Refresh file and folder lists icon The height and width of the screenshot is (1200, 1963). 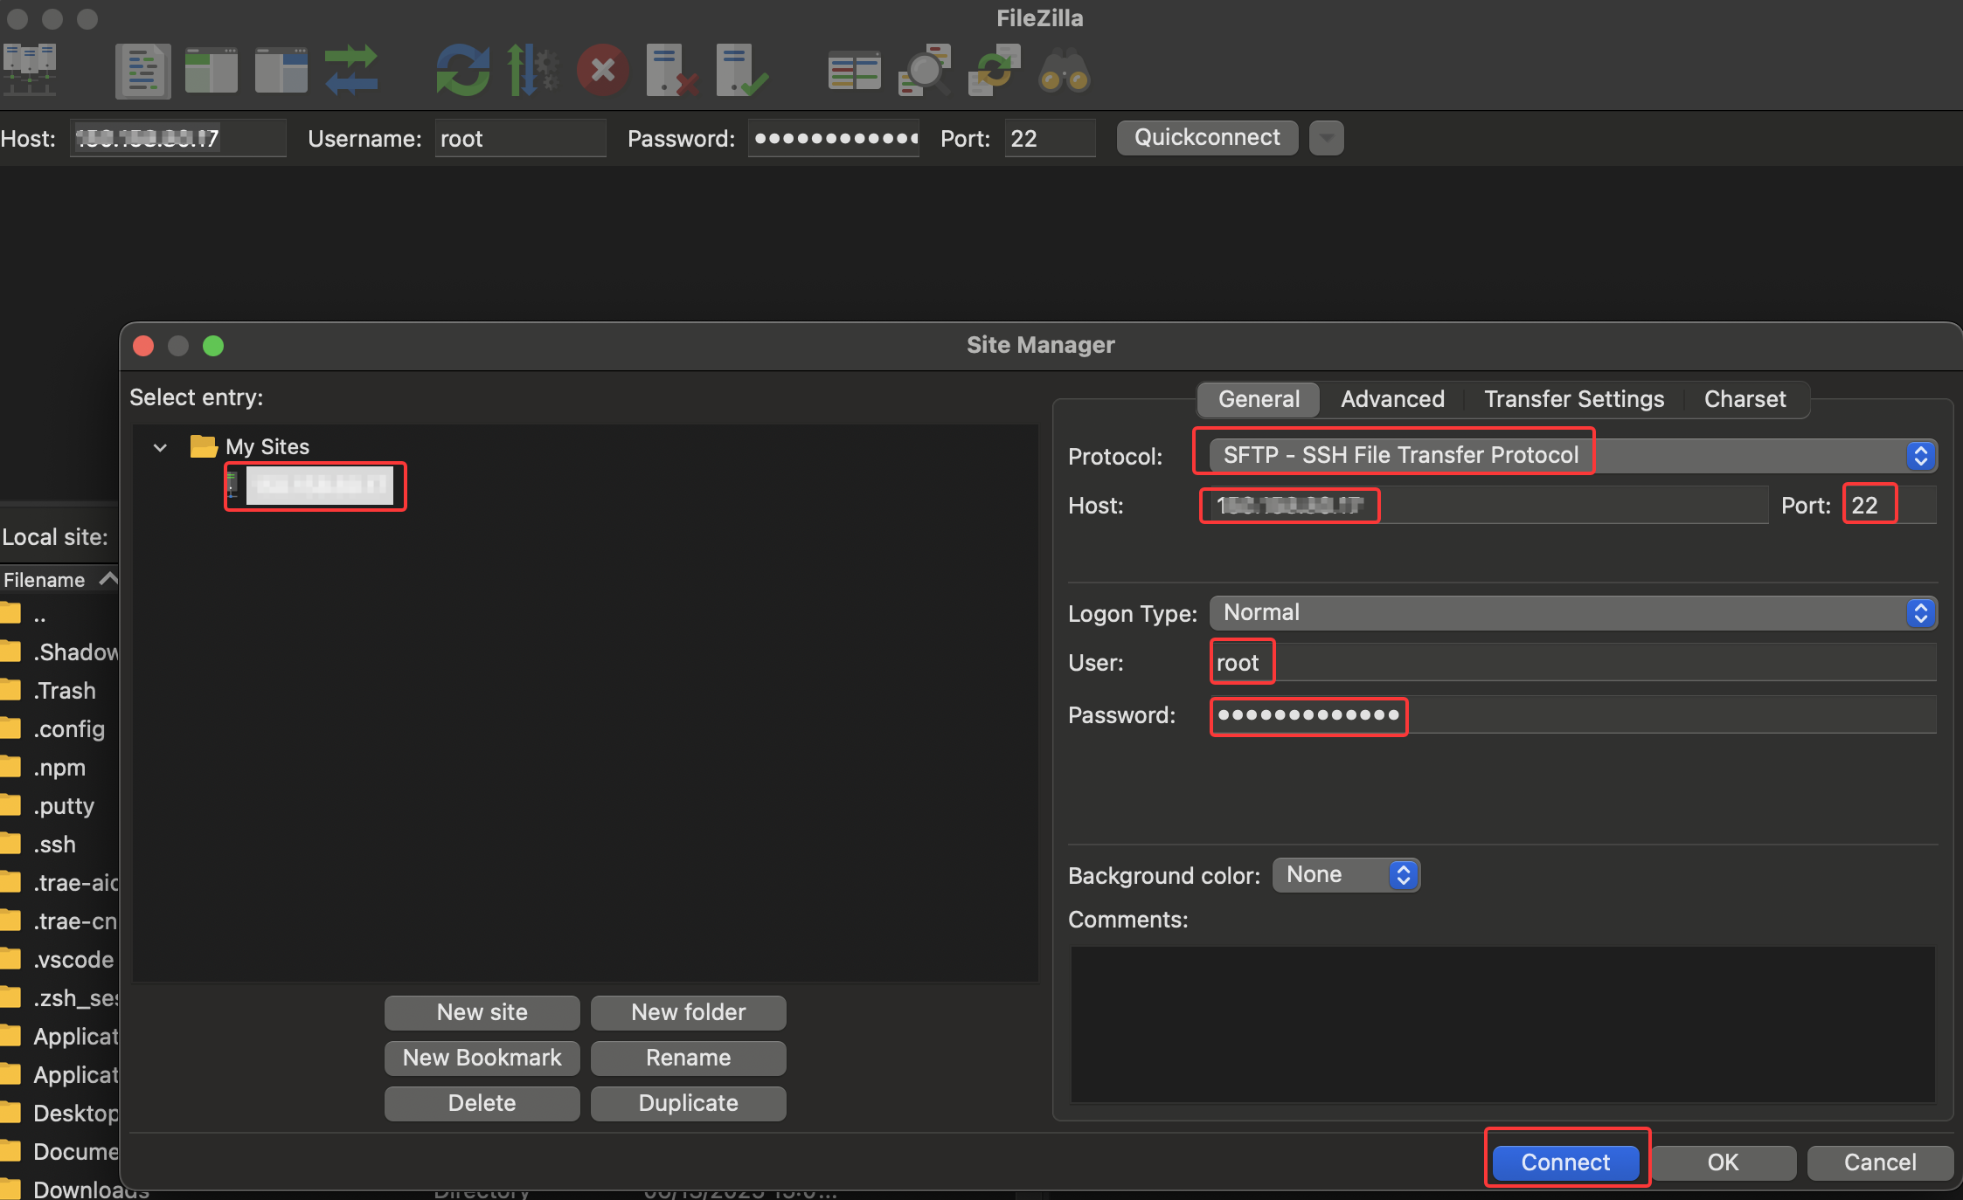pos(462,70)
